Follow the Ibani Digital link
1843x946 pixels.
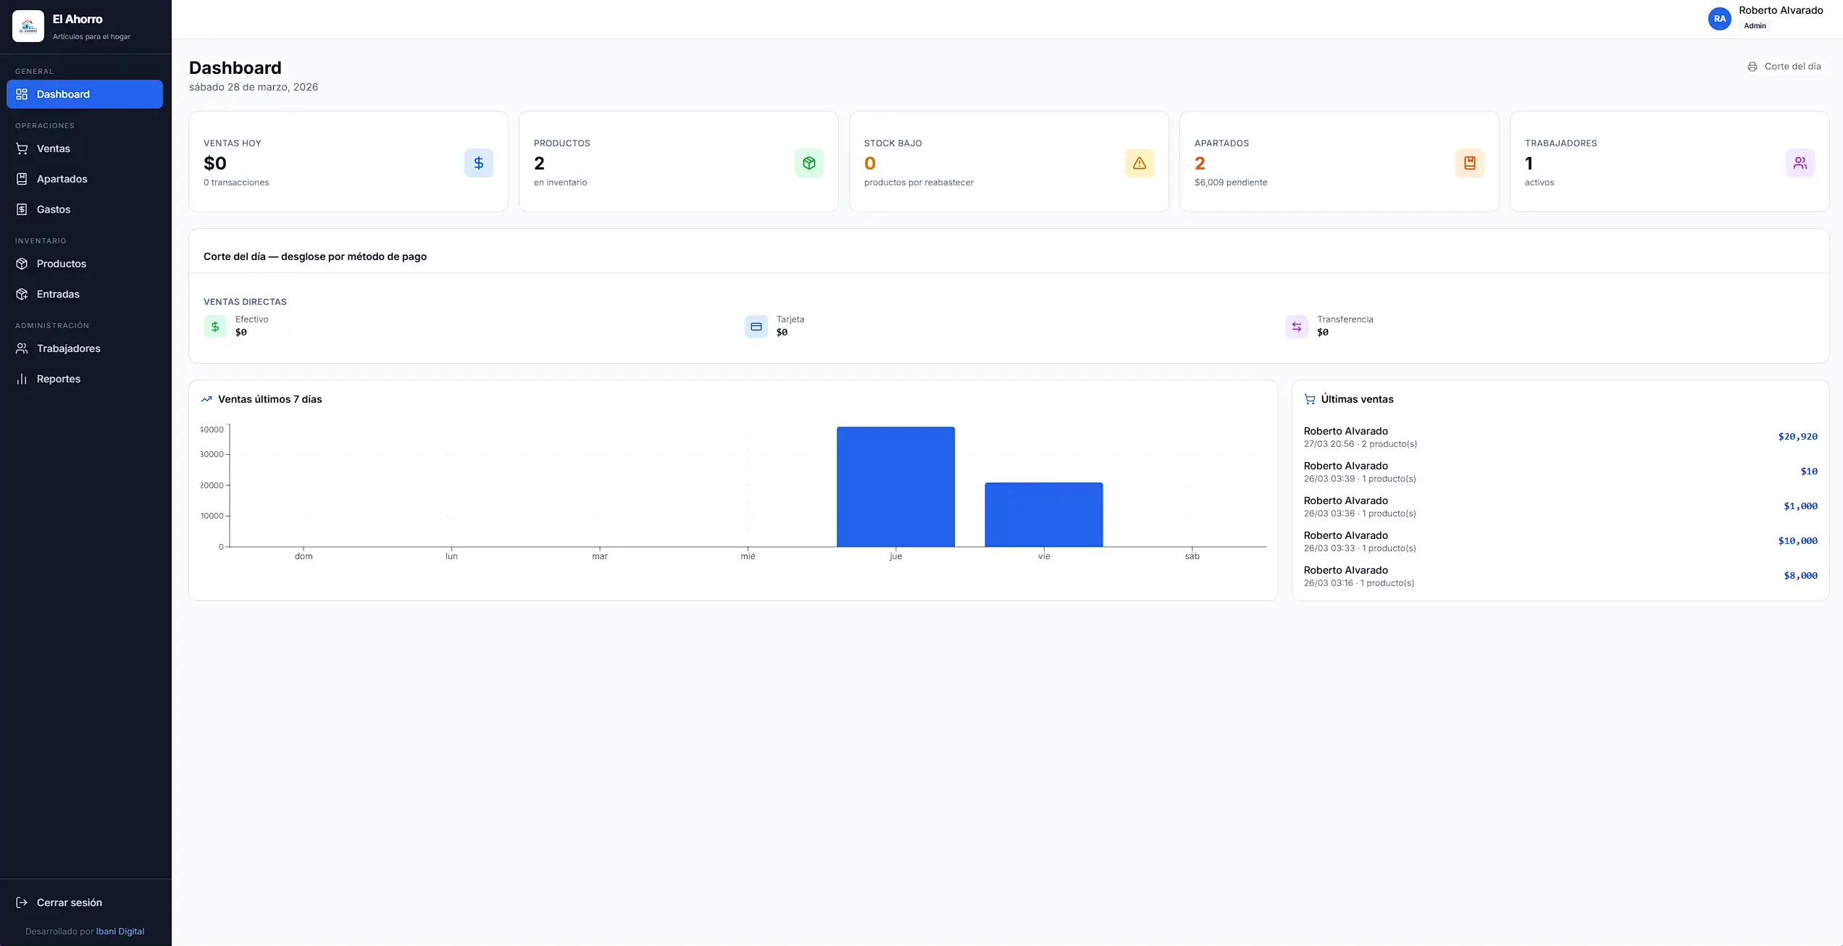[120, 932]
